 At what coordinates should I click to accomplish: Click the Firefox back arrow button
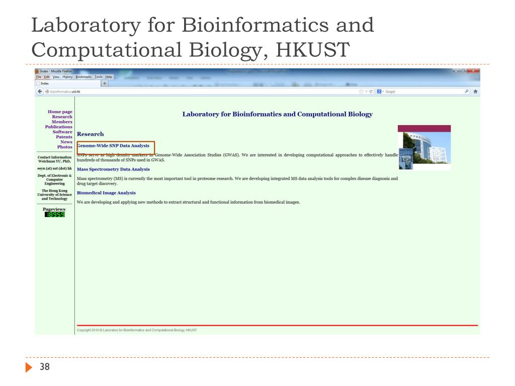pos(40,91)
